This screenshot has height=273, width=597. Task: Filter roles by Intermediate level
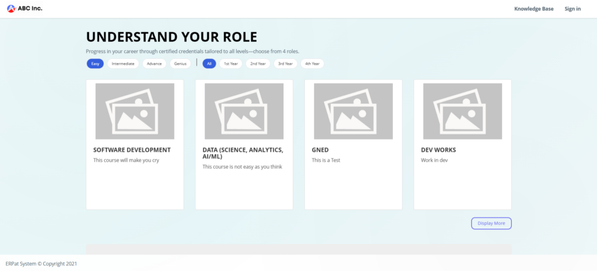tap(123, 64)
